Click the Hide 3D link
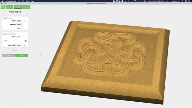Image resolution: width=192 pixels, height=108 pixels. point(15,51)
